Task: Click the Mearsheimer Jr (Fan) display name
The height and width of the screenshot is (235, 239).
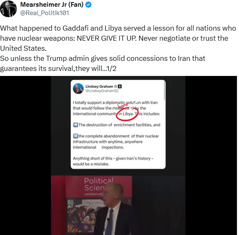Action: 52,5
